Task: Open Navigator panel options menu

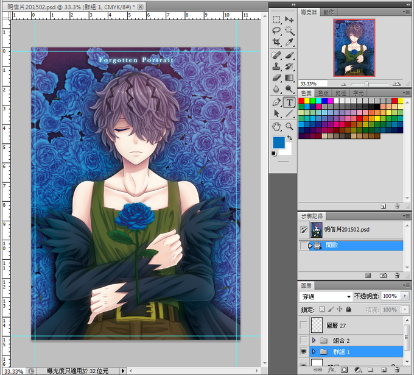Action: click(406, 12)
